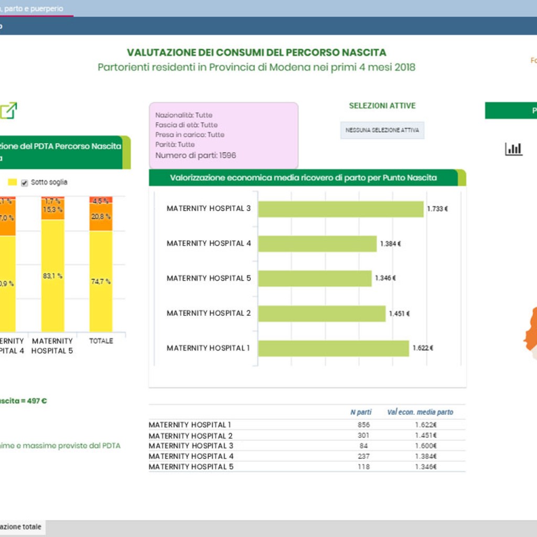Select MATERNITY HOSPITAL 4 table row label
The image size is (537, 537).
(x=191, y=456)
